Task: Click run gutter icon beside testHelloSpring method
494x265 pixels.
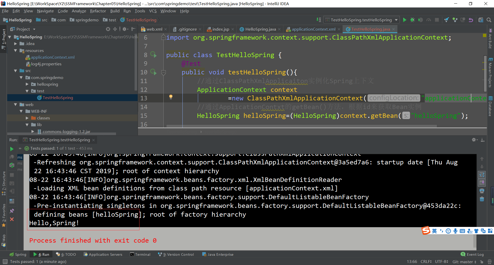Action: [153, 72]
